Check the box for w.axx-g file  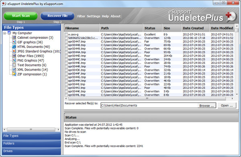pyautogui.click(x=66, y=34)
